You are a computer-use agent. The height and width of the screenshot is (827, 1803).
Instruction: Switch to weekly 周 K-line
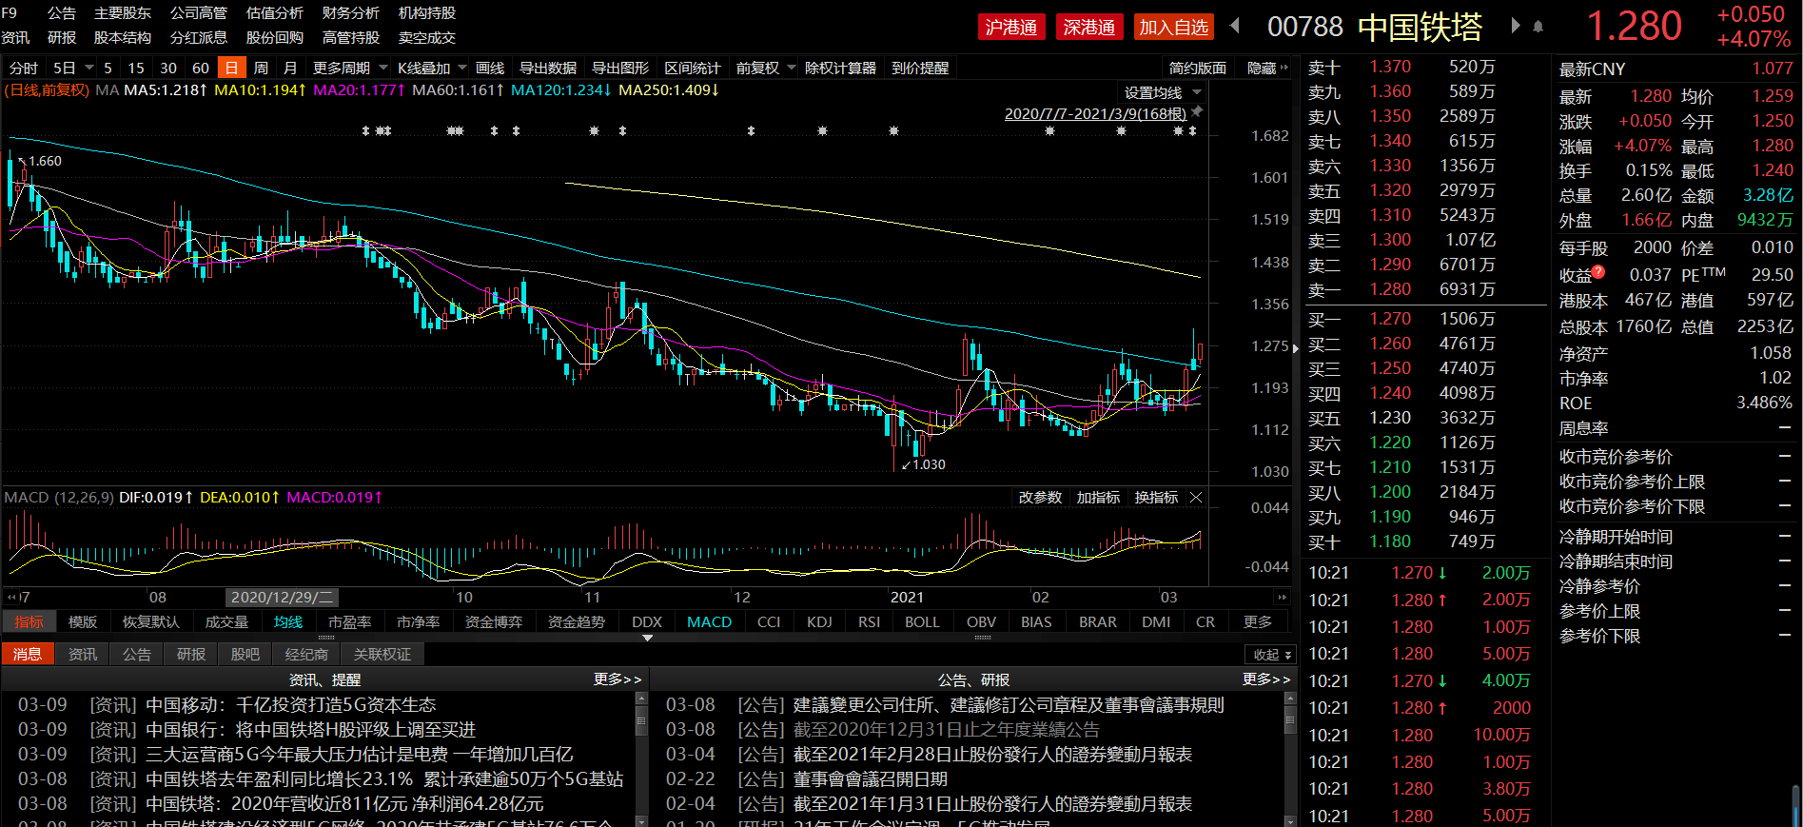[x=261, y=68]
